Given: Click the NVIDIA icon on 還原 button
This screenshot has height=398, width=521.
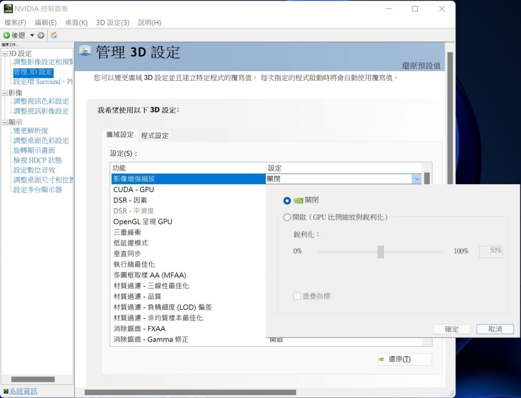Looking at the screenshot, I should click(381, 359).
